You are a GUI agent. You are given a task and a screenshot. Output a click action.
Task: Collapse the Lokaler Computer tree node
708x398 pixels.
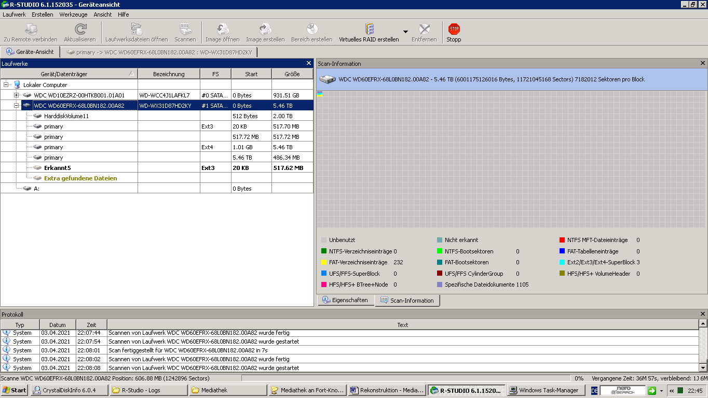pos(6,84)
